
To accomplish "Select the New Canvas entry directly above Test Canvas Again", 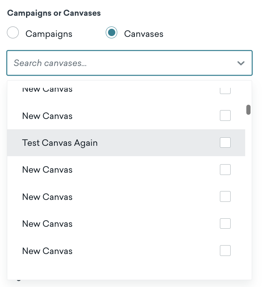I will 126,116.
